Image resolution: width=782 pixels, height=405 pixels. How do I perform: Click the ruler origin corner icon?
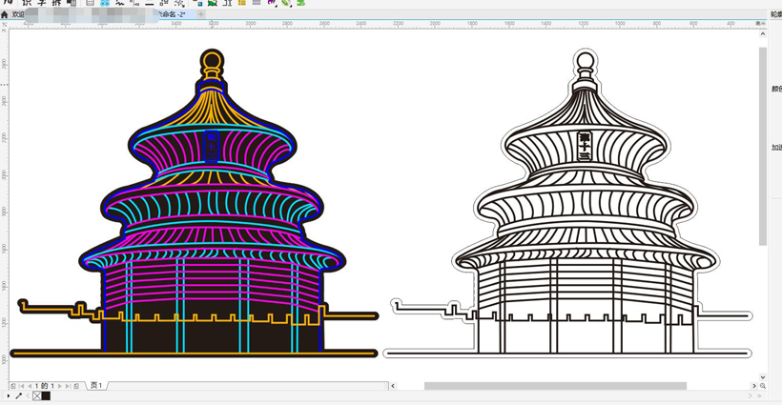click(x=5, y=24)
